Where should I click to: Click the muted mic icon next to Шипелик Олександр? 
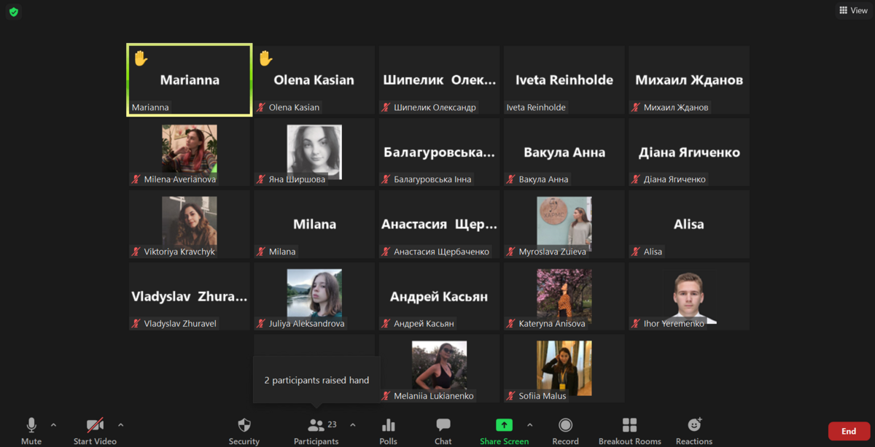[x=386, y=107]
